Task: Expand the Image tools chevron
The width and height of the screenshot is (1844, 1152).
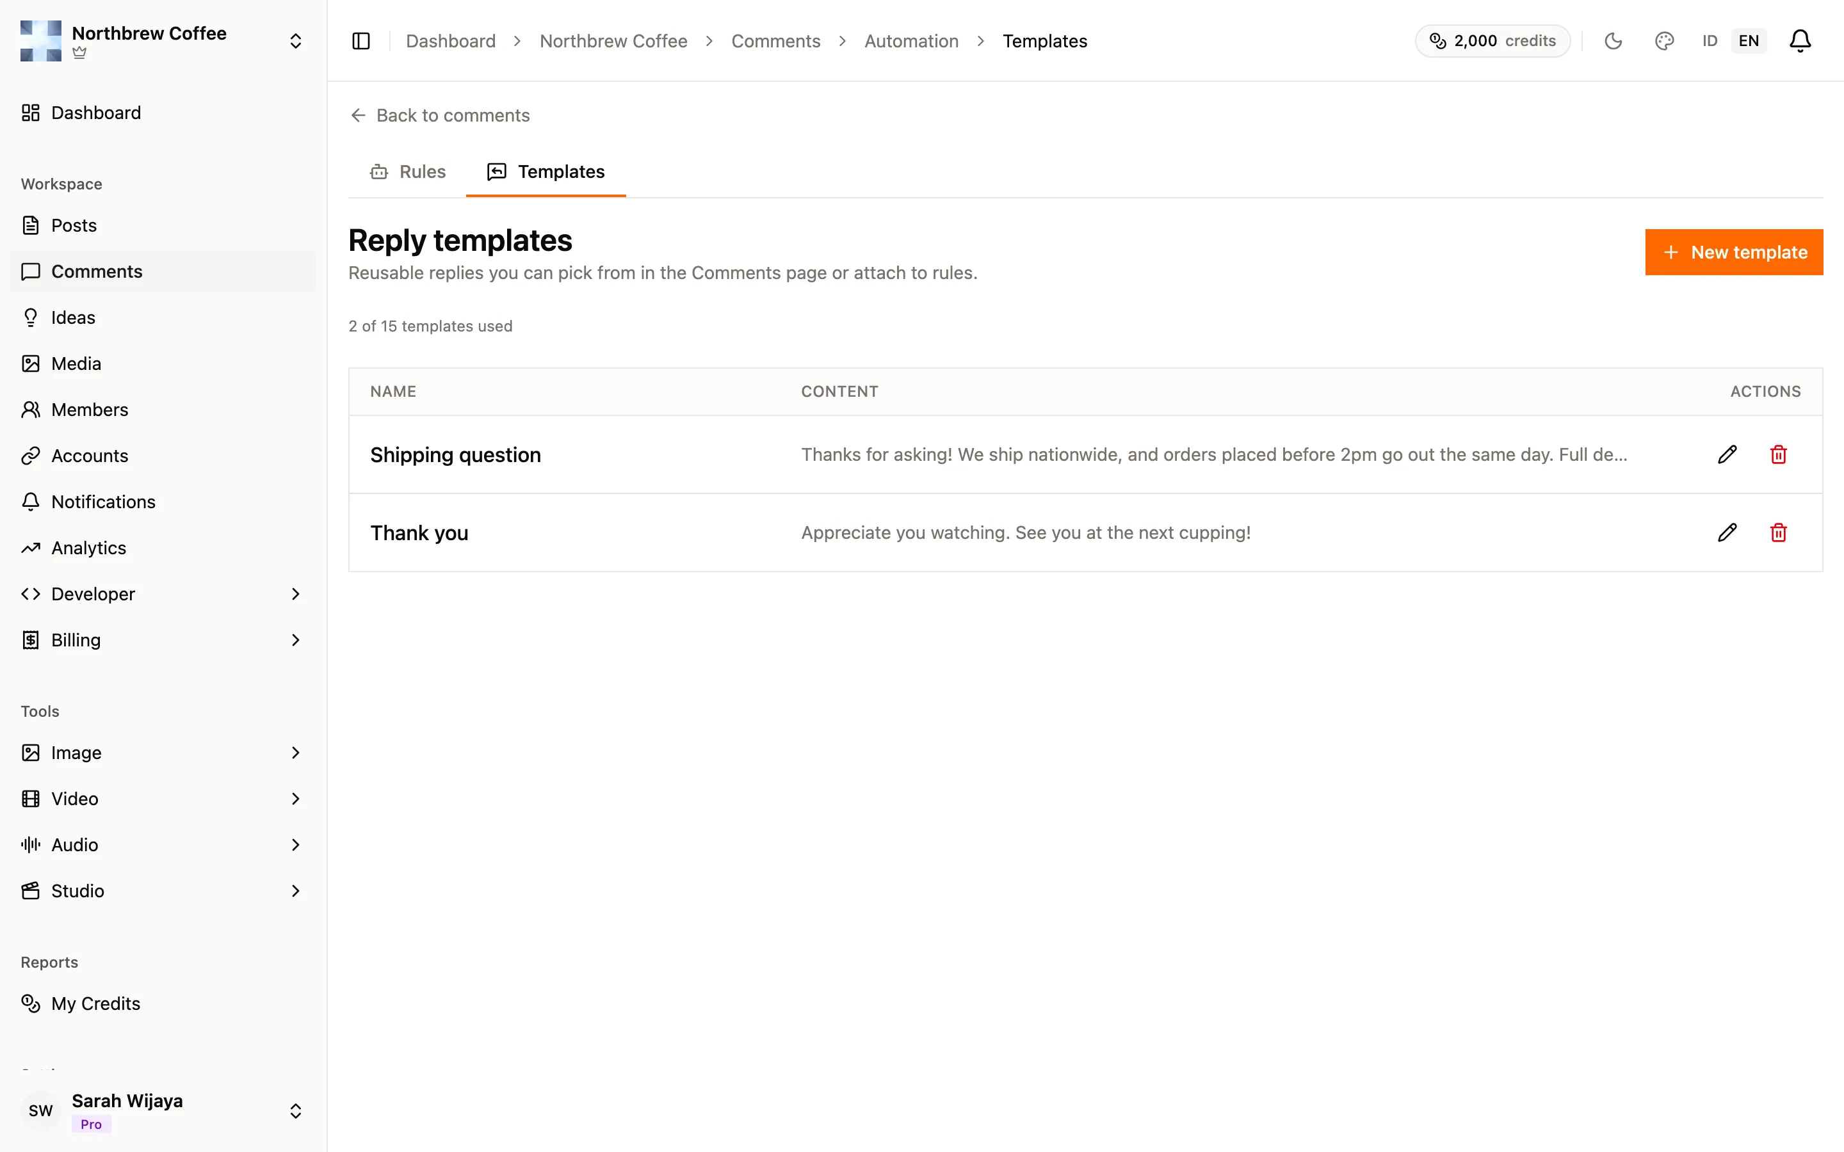Action: (296, 753)
